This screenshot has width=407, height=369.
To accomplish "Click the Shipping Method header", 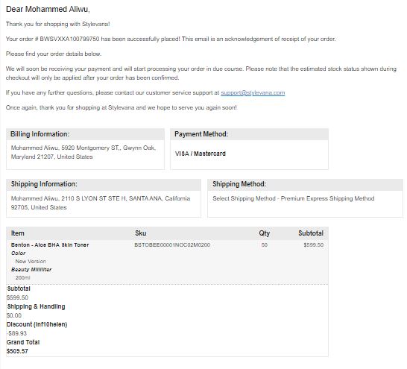I will point(239,184).
